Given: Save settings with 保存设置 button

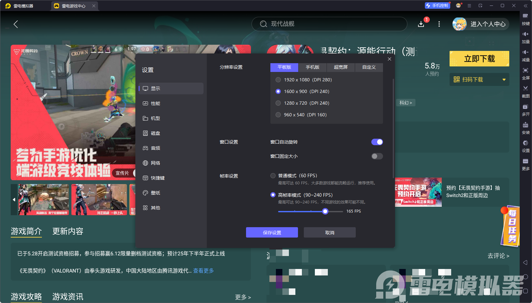Looking at the screenshot, I should tap(272, 232).
